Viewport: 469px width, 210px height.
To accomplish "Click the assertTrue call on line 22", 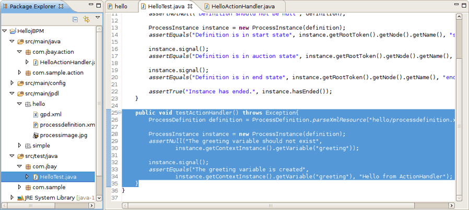I will coord(165,91).
